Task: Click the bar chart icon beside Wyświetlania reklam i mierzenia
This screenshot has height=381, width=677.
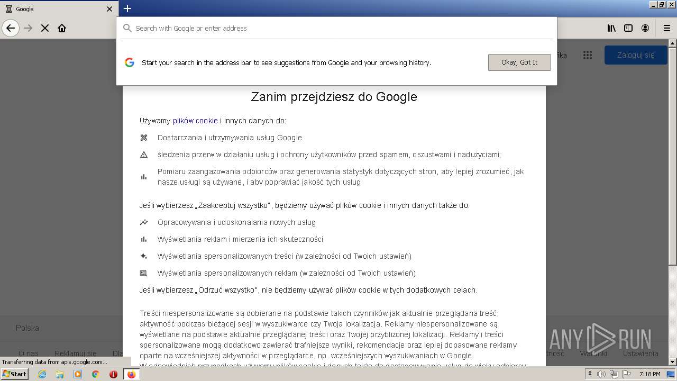Action: click(144, 239)
